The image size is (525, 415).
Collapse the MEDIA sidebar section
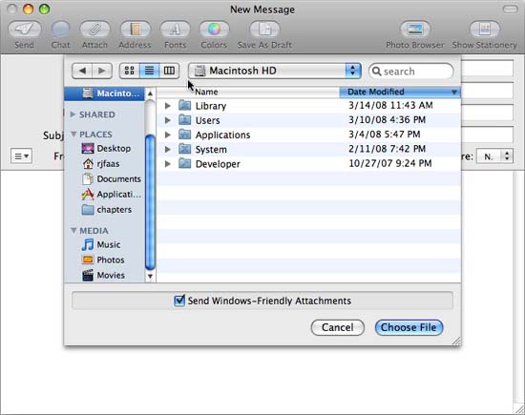coord(73,231)
